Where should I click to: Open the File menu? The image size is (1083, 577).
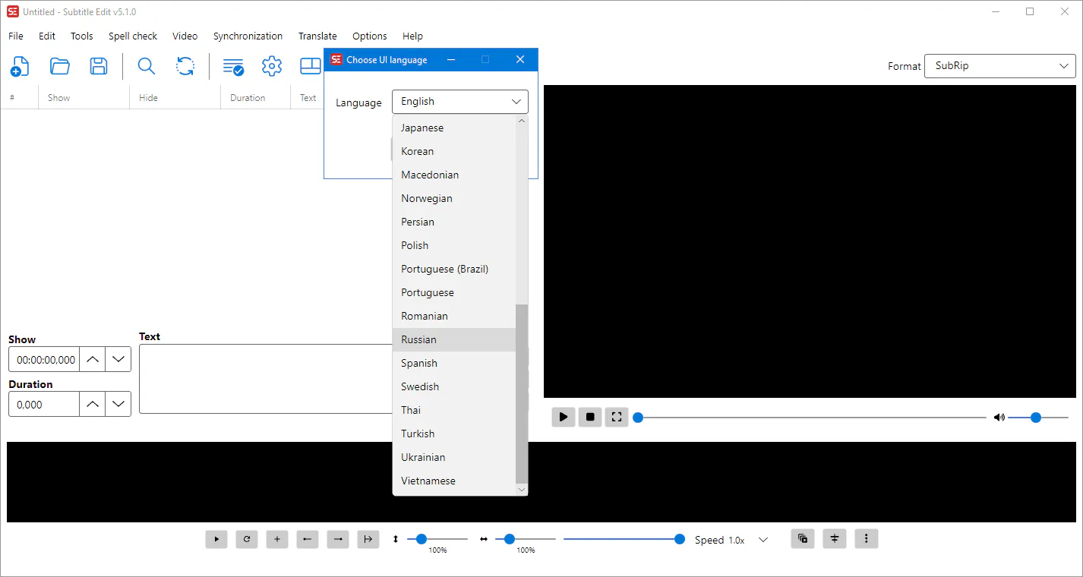[16, 36]
